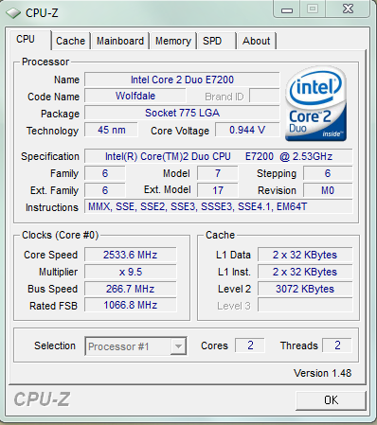
Task: Click the Core Speed value field
Action: click(x=130, y=255)
